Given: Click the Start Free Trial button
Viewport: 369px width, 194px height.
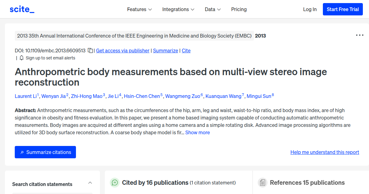Looking at the screenshot, I should [343, 9].
